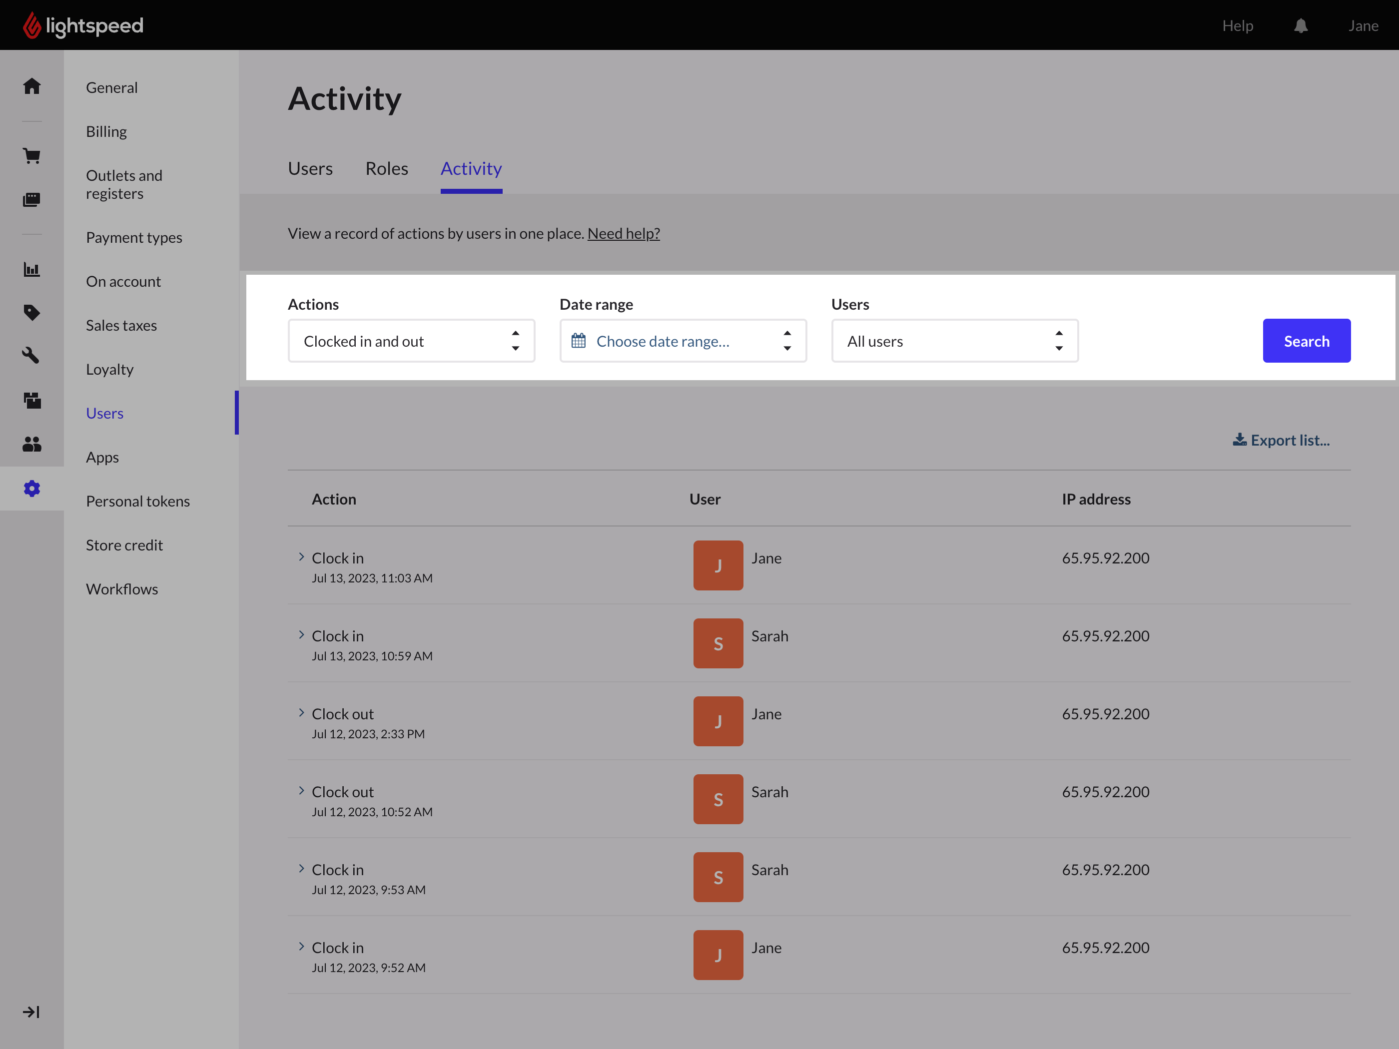
Task: Open Personal tokens settings
Action: coord(137,501)
